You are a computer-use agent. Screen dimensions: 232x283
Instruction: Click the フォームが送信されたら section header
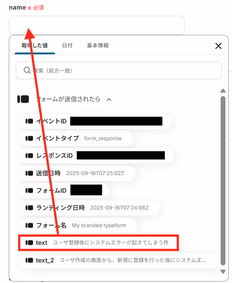pyautogui.click(x=68, y=99)
